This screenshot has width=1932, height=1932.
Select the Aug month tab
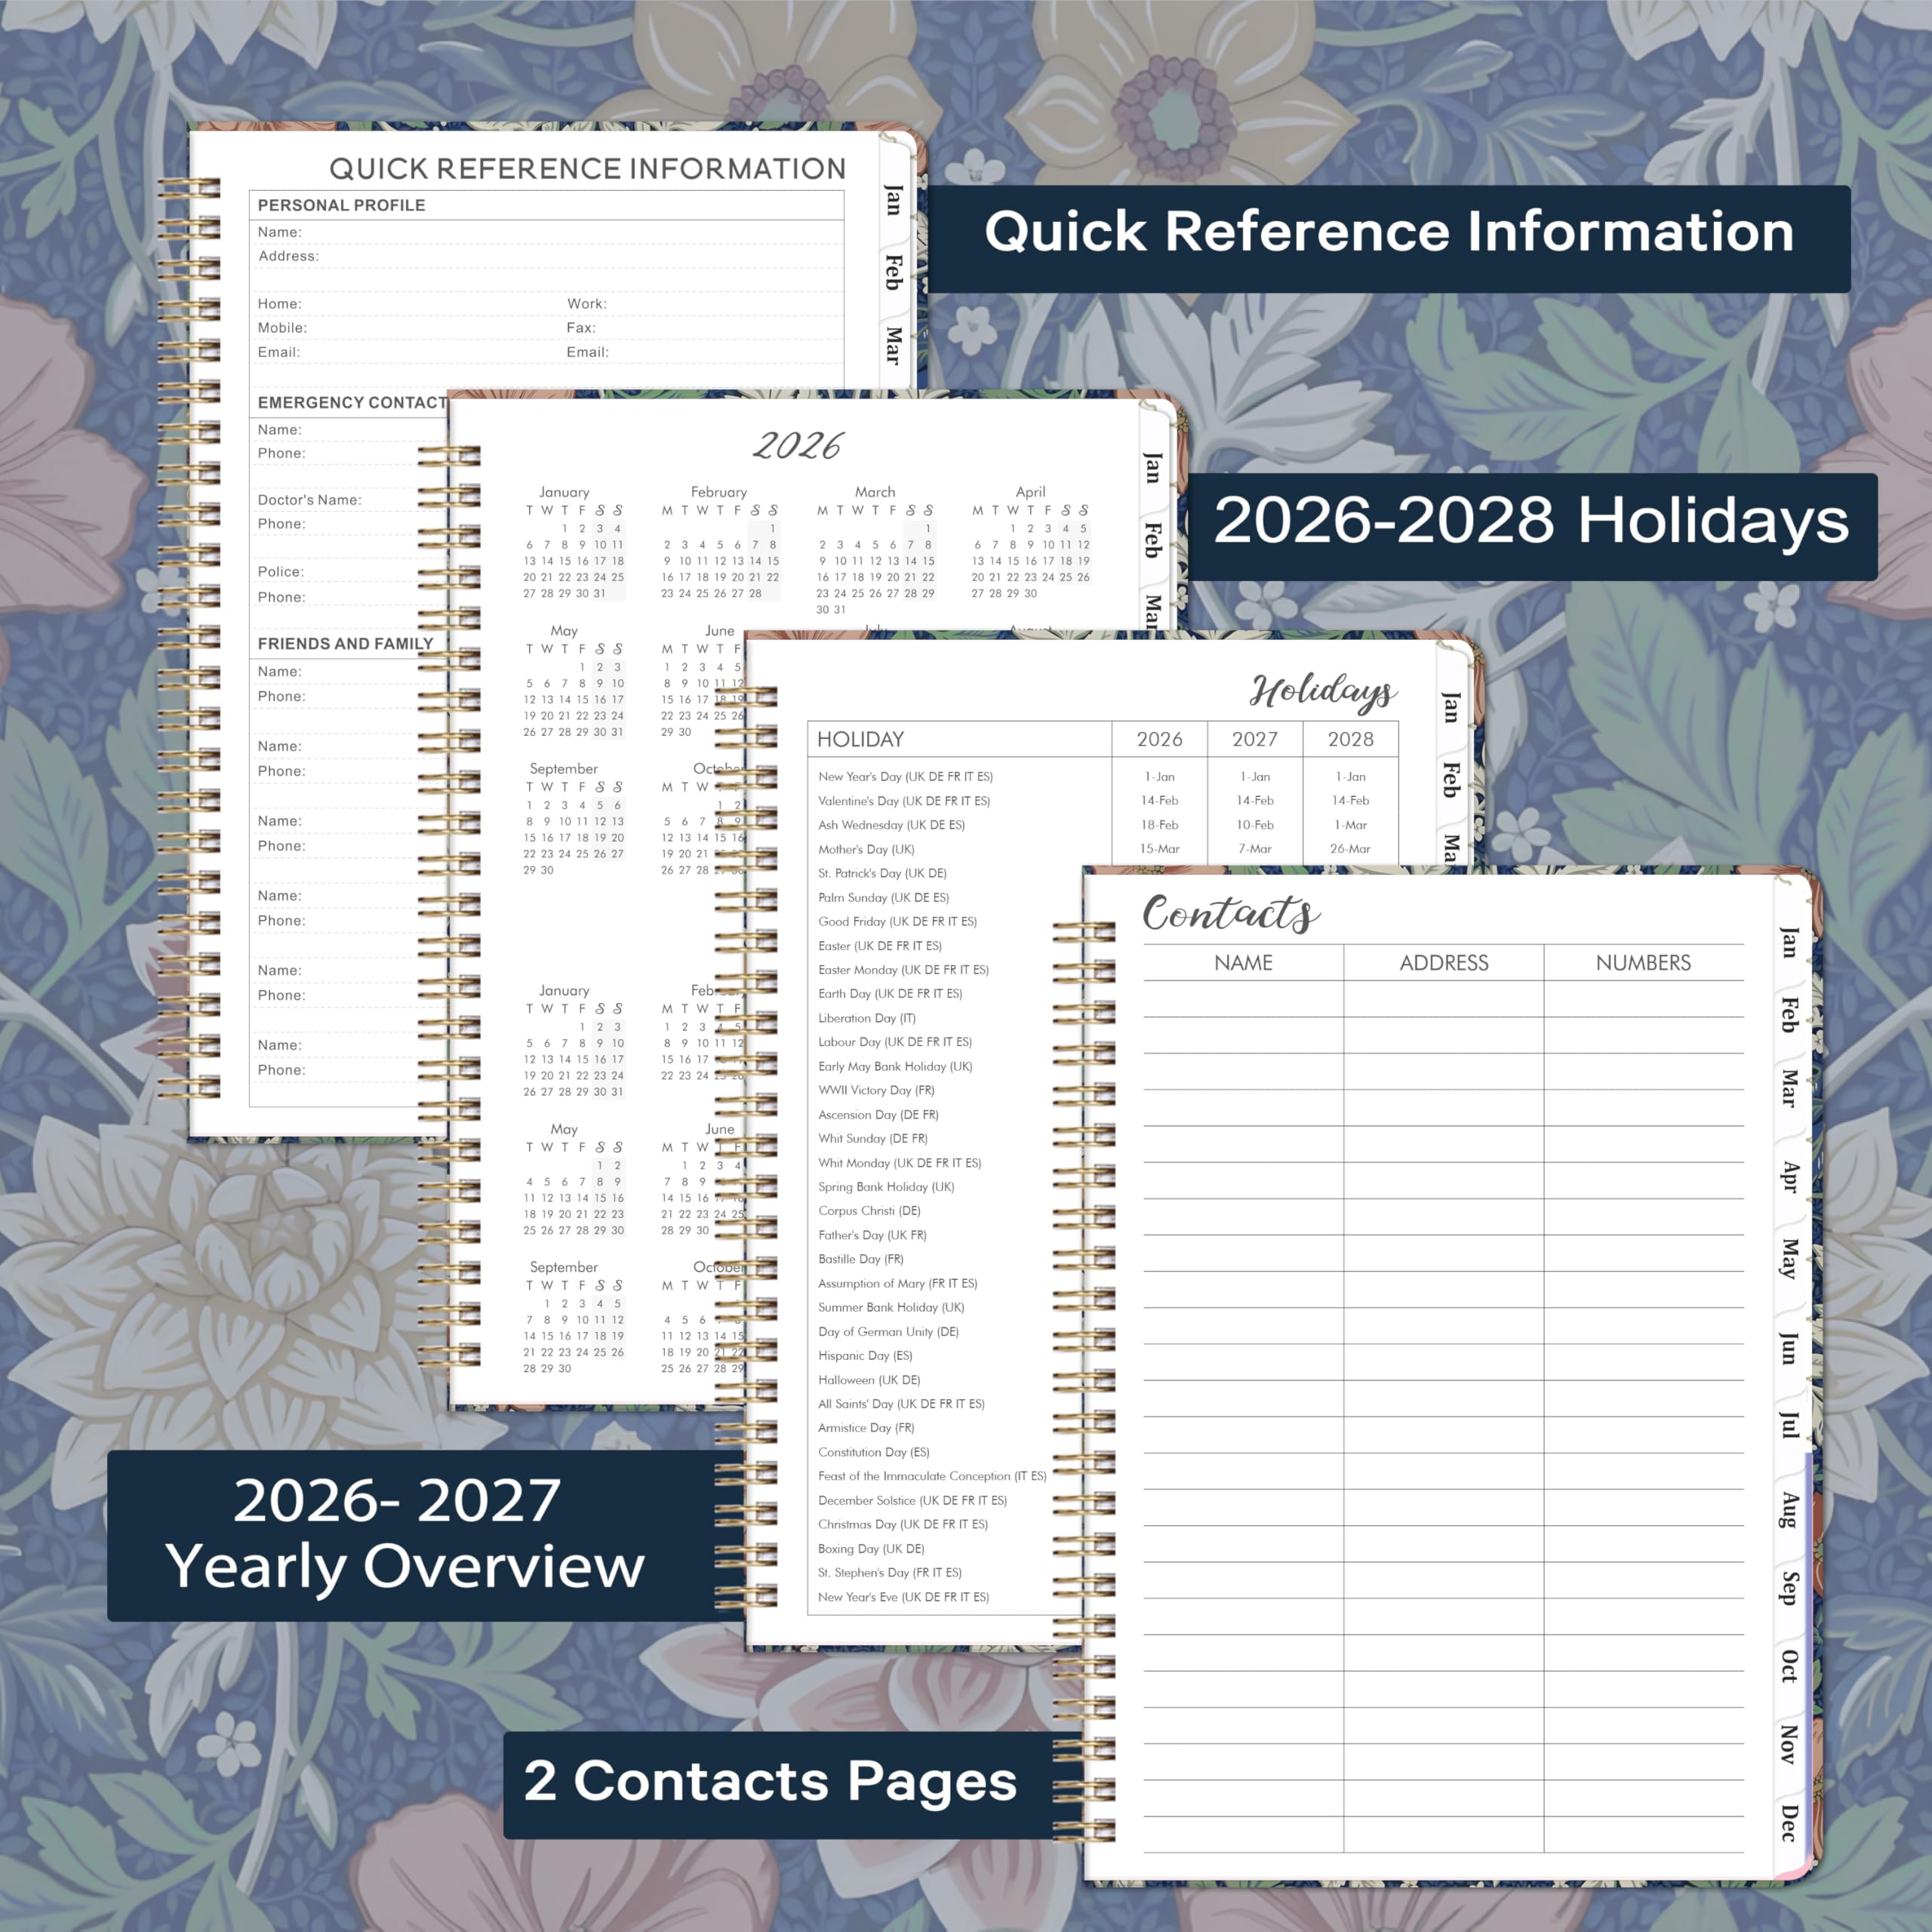[x=1789, y=1510]
